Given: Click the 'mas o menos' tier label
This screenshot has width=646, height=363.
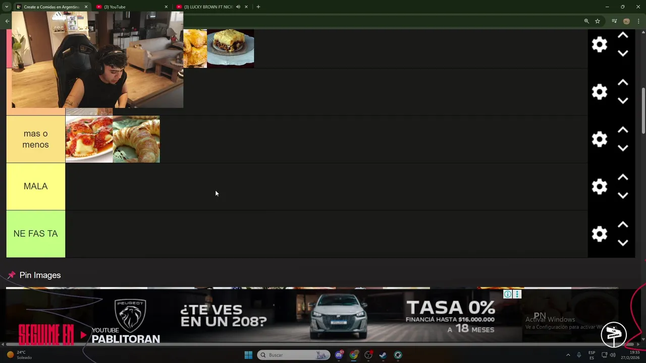Looking at the screenshot, I should pyautogui.click(x=36, y=139).
